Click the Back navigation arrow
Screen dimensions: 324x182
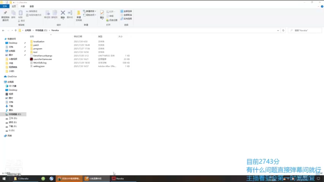(x=3, y=31)
